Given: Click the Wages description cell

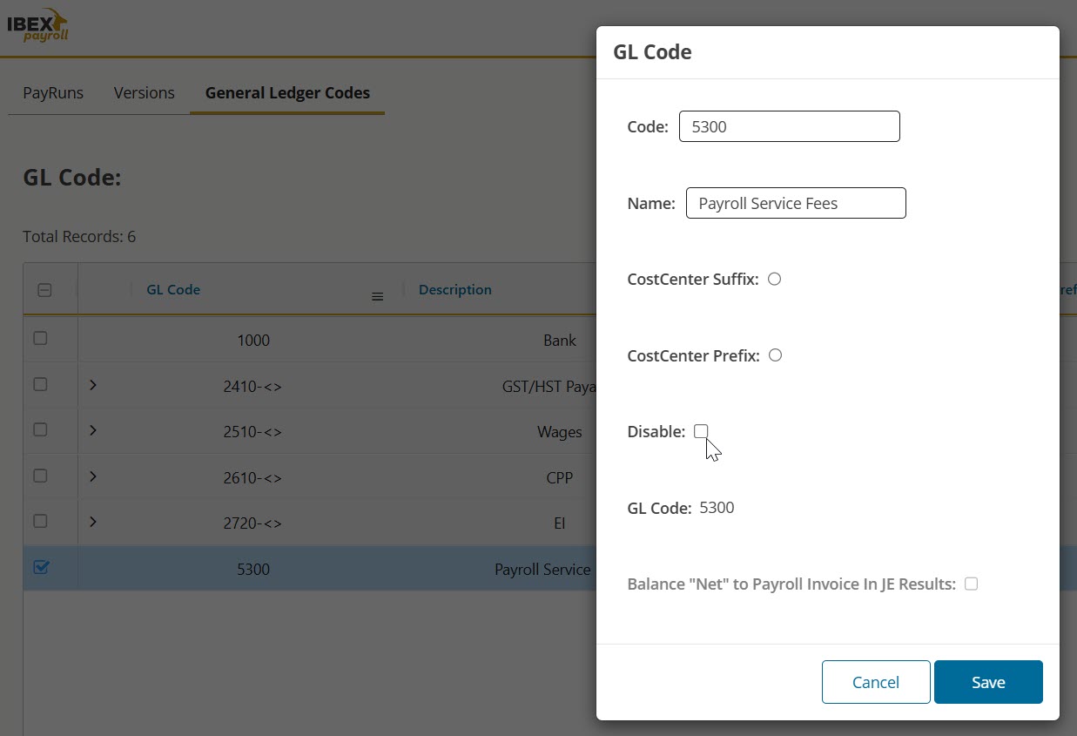Looking at the screenshot, I should pyautogui.click(x=560, y=432).
